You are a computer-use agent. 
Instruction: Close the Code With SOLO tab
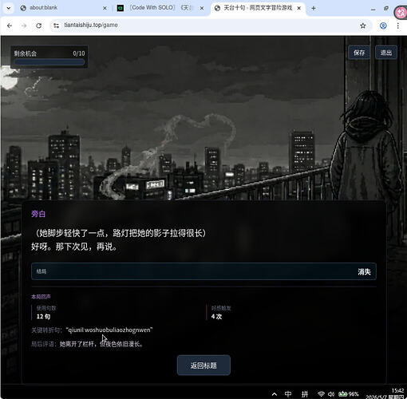pyautogui.click(x=202, y=8)
